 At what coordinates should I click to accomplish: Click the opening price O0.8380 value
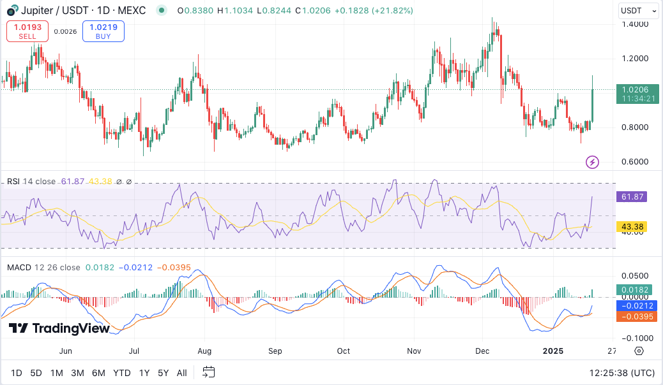(195, 11)
